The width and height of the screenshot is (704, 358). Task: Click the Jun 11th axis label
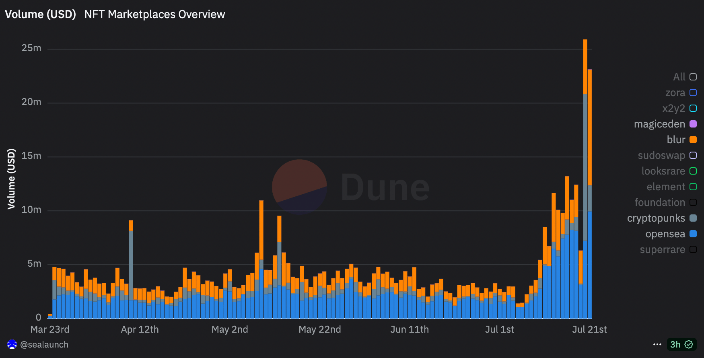click(410, 329)
